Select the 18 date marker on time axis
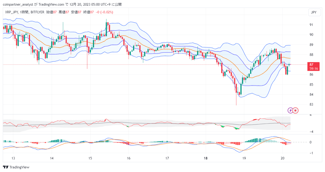The image size is (325, 172). [206, 158]
